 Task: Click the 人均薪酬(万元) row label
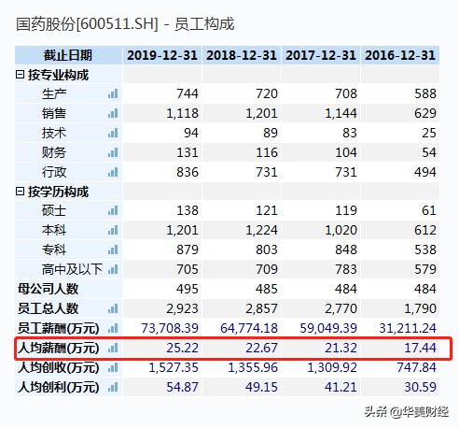point(58,348)
